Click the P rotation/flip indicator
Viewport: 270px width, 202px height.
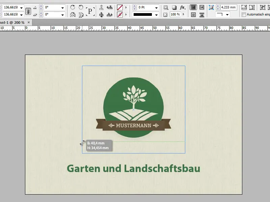pos(90,11)
